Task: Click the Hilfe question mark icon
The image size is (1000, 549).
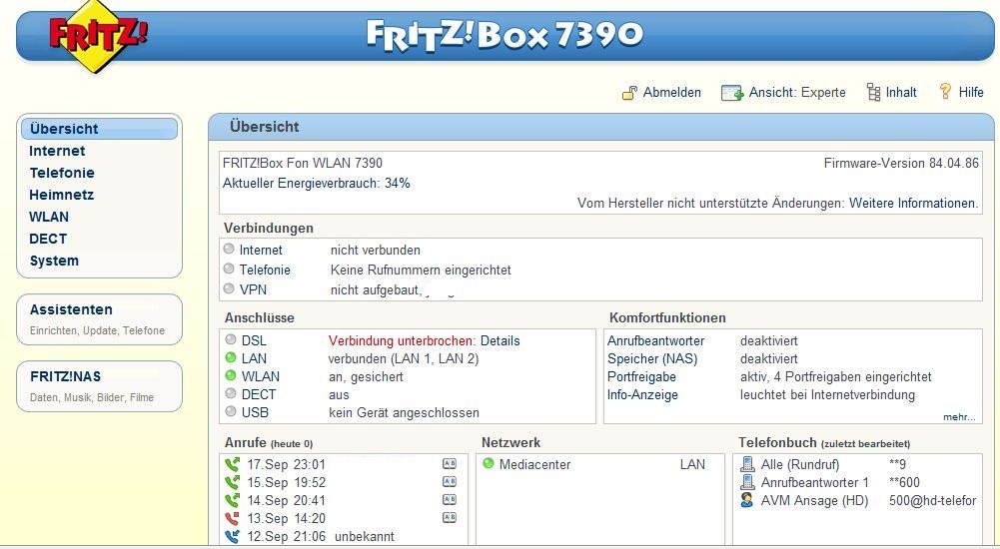Action: pyautogui.click(x=945, y=92)
